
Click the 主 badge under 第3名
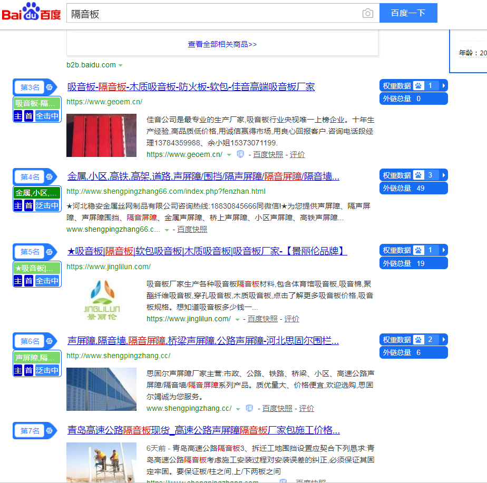18,116
